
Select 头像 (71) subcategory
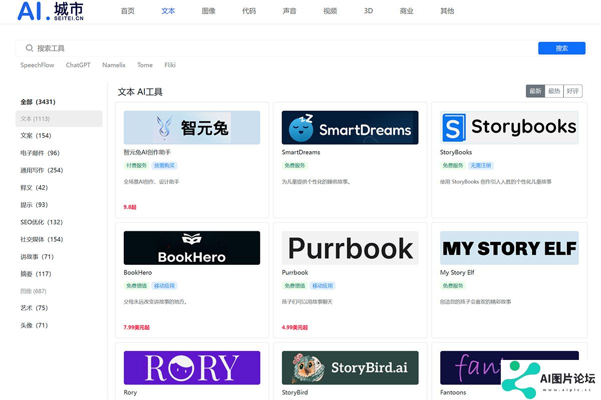tap(34, 325)
